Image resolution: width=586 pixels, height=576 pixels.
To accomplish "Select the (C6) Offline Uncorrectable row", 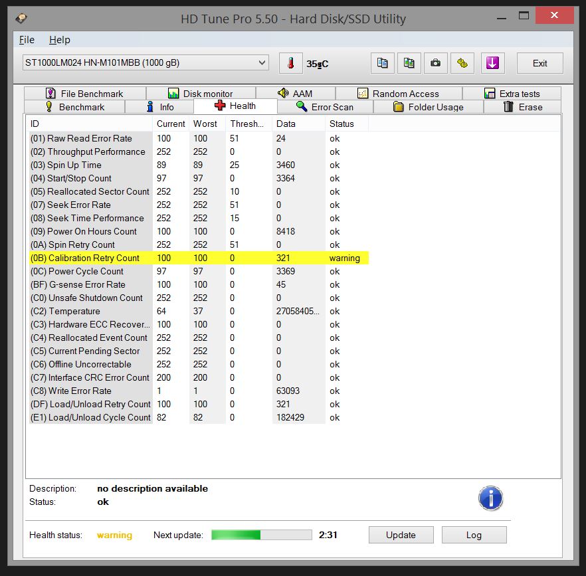I will coord(199,364).
